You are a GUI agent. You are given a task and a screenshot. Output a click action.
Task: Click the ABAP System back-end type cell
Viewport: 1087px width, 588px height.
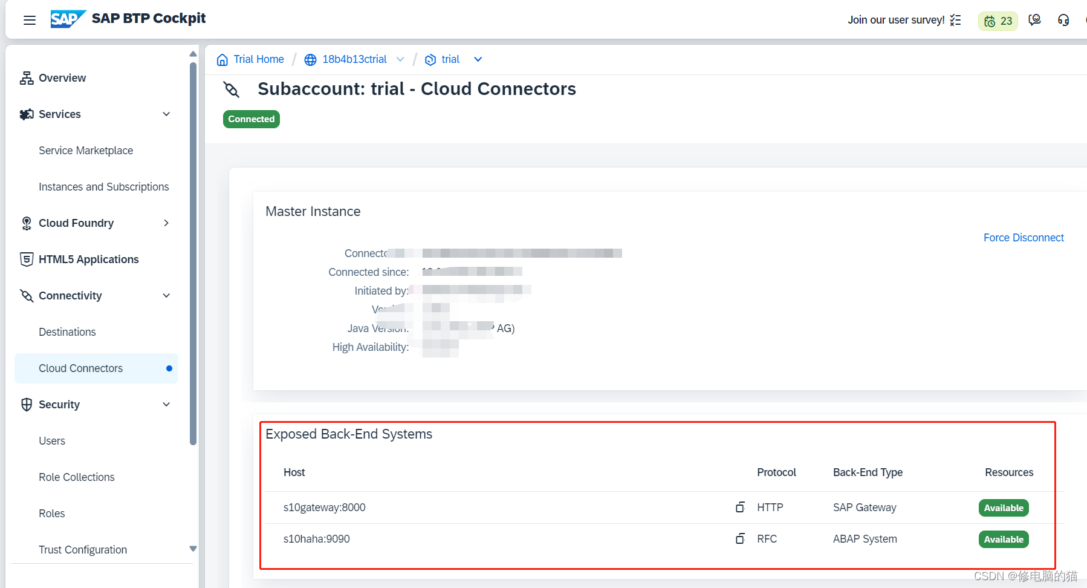click(865, 539)
